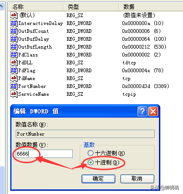Click the string icon of the (默认) value
This screenshot has width=183, height=194.
click(x=14, y=15)
